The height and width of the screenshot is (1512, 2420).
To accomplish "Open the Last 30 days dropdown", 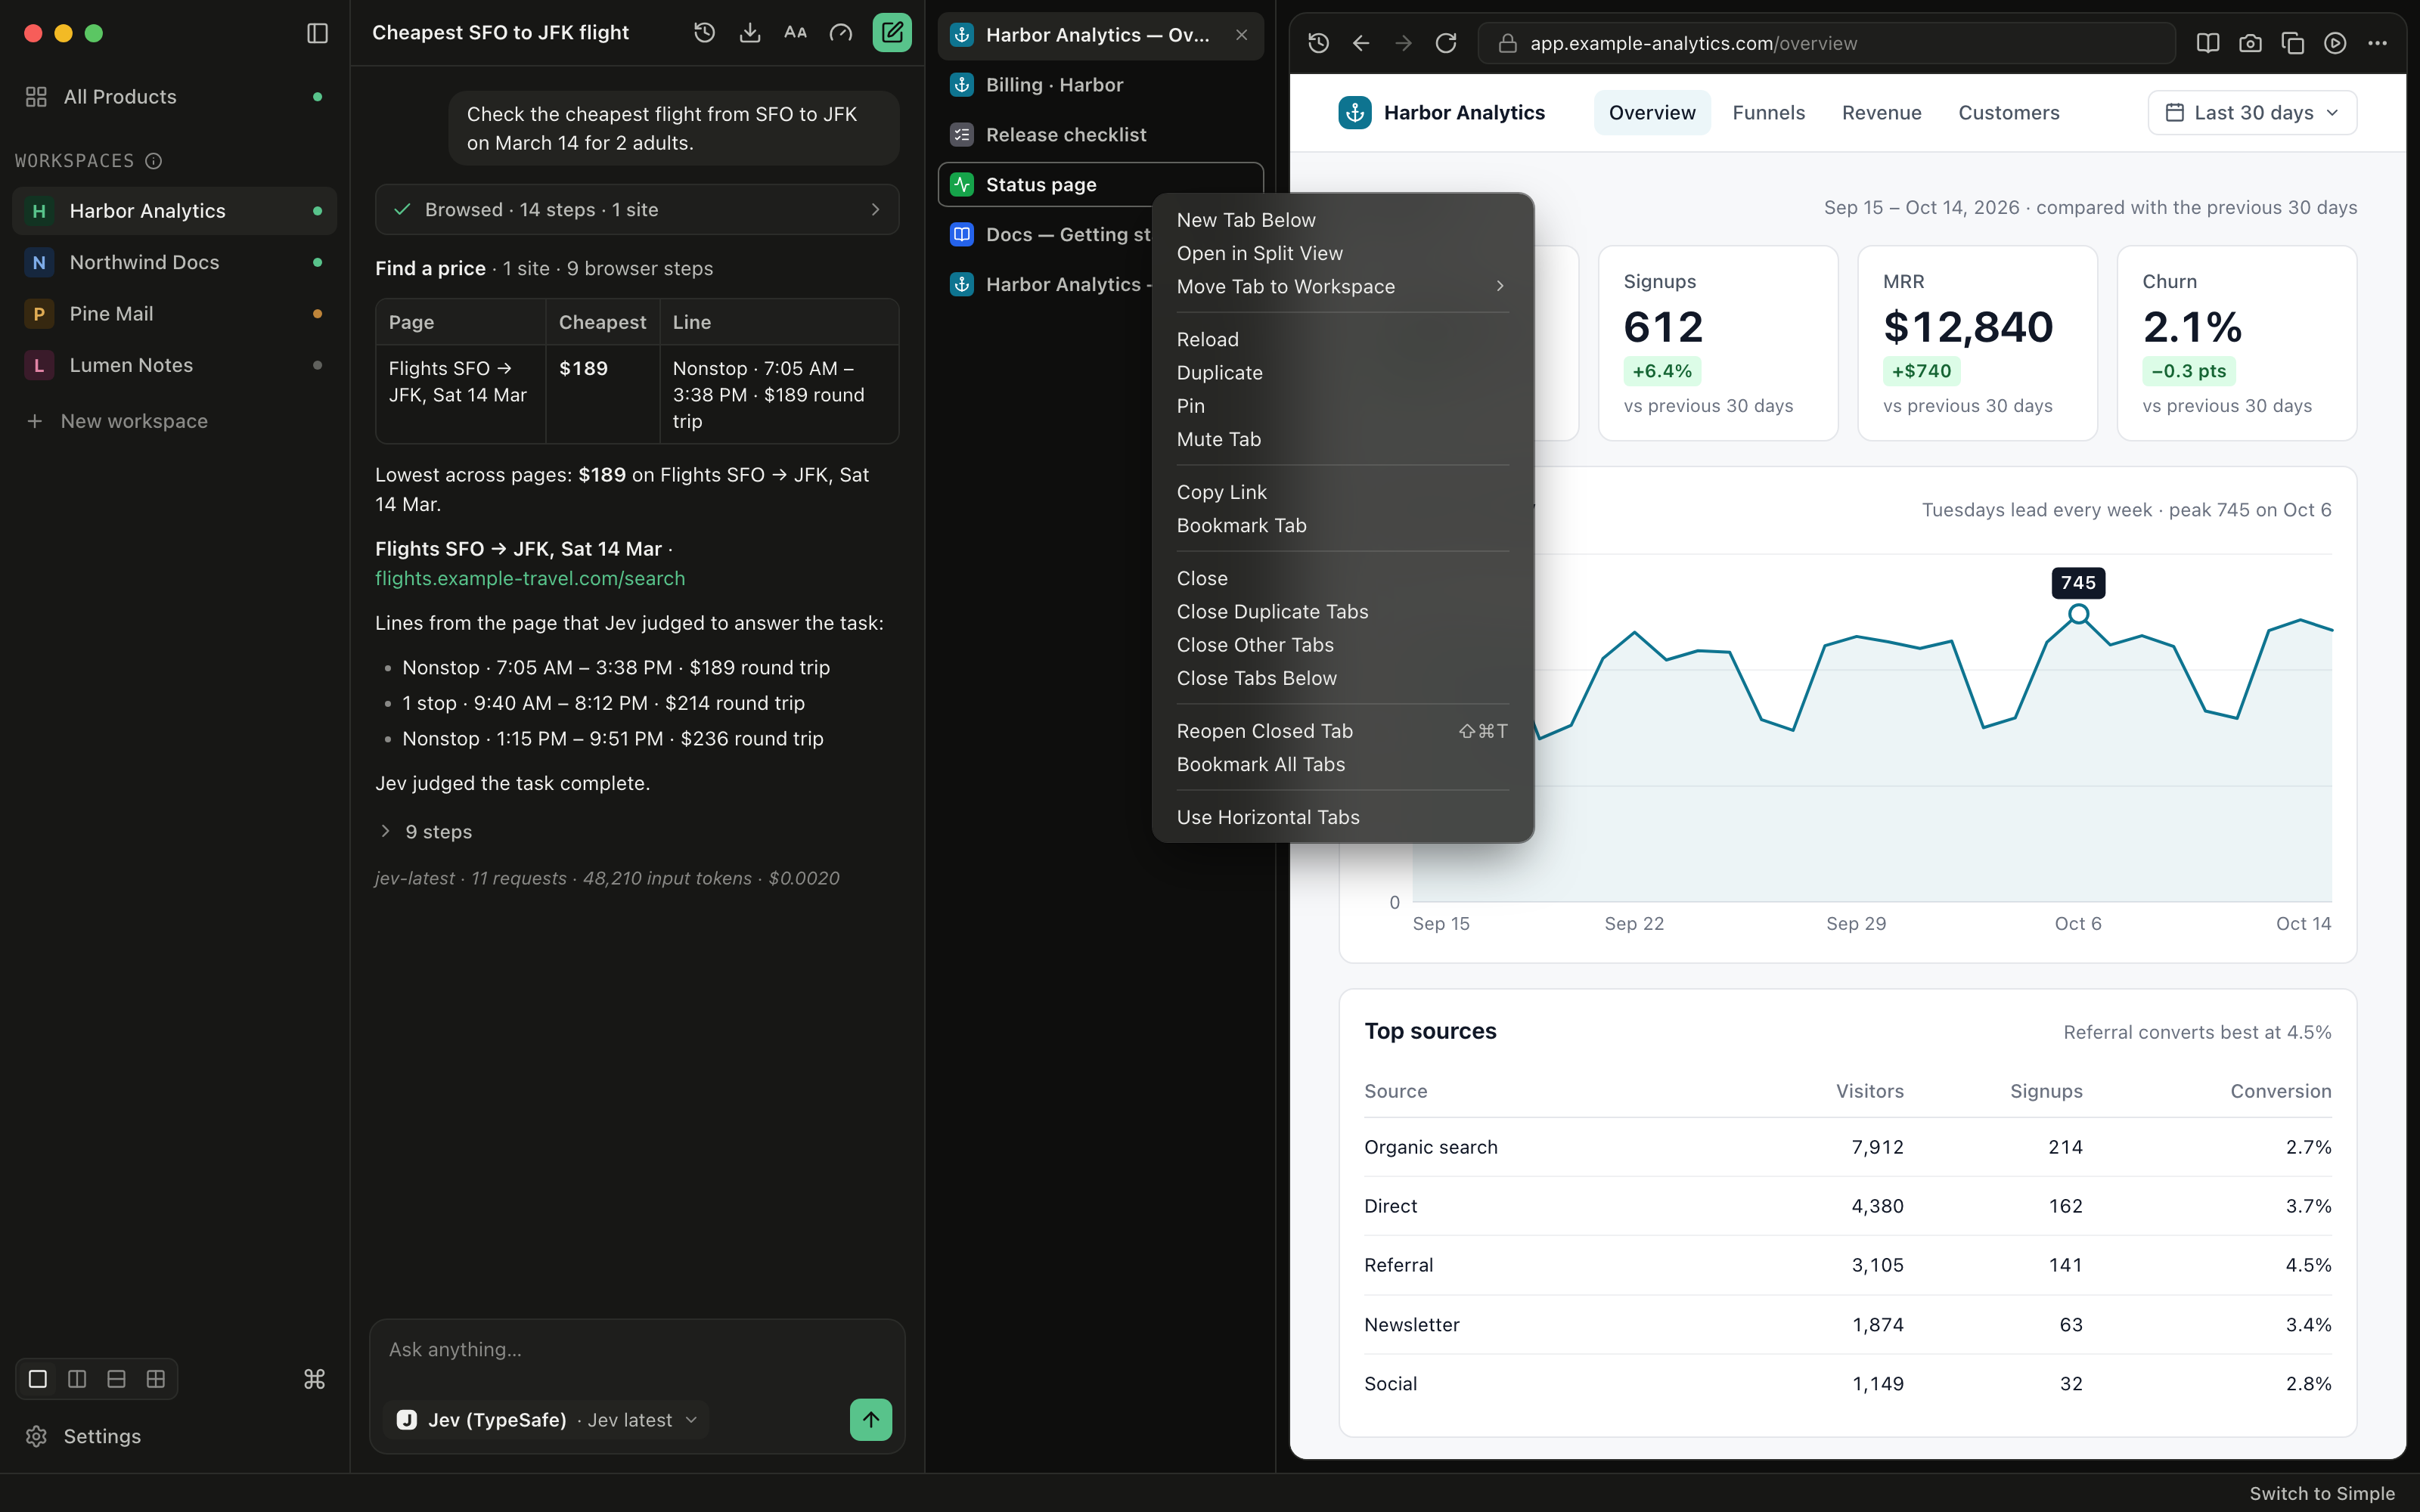I will (2252, 113).
